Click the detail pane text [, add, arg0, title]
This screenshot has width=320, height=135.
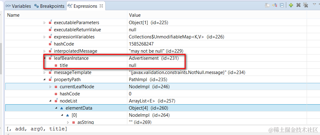(37, 129)
